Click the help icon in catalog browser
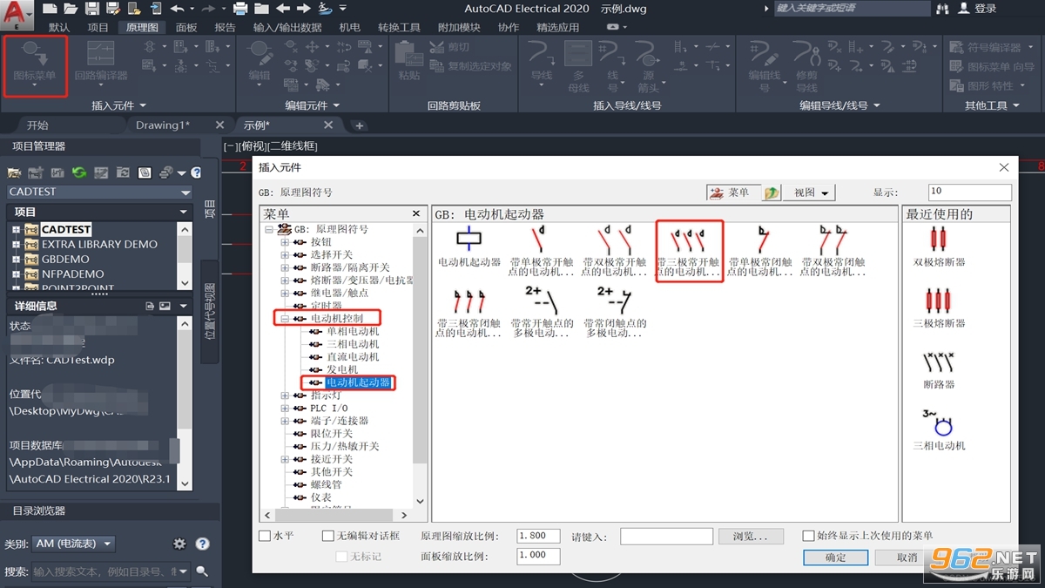 pyautogui.click(x=202, y=544)
